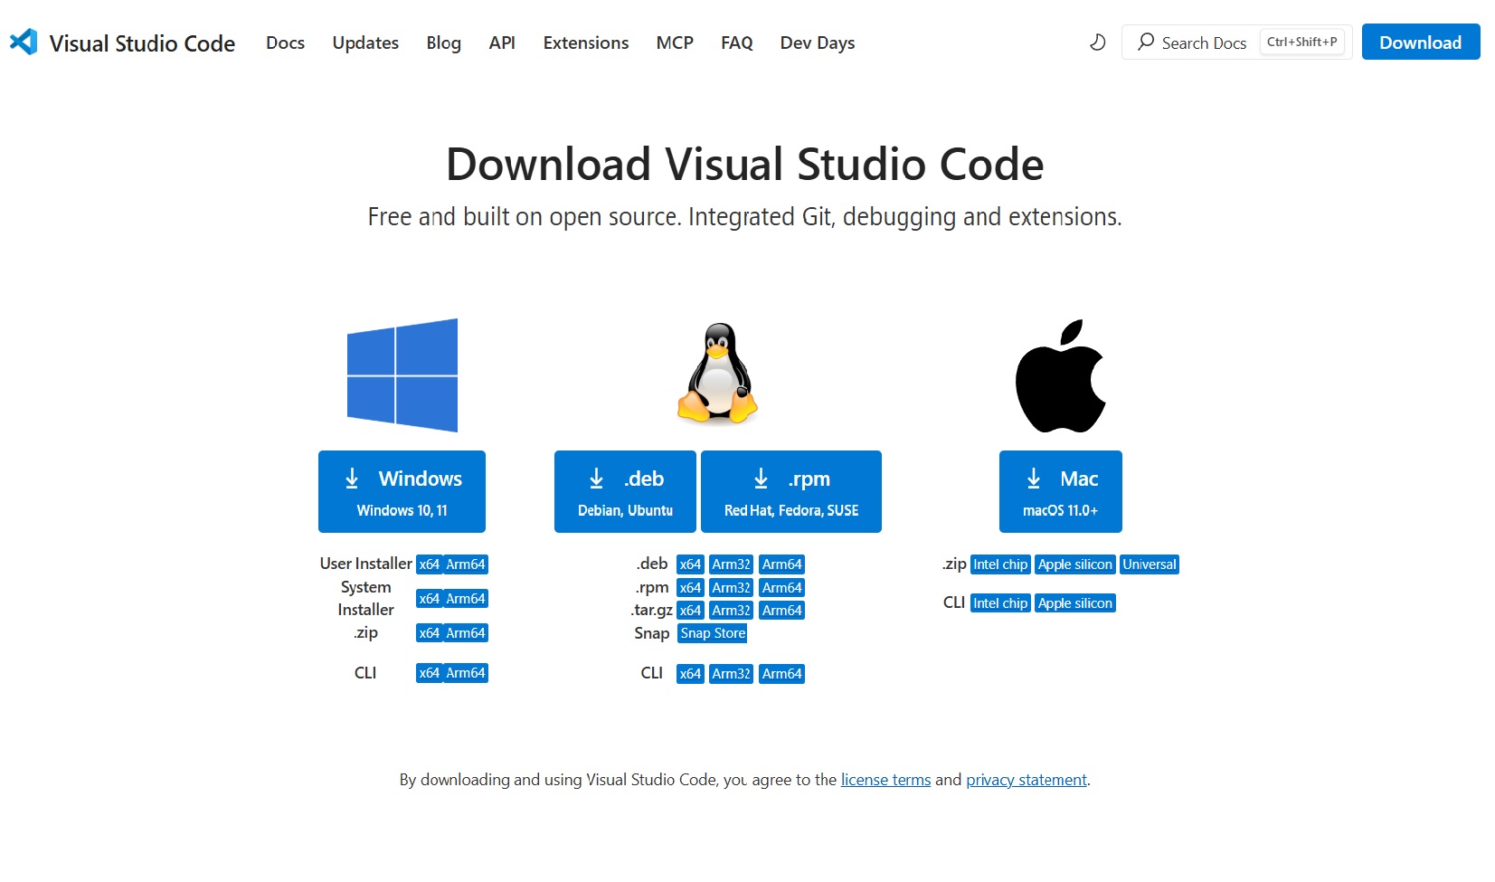Download the Mac macOS 11.0+ build
Viewport: 1495px width, 882px height.
coord(1060,491)
